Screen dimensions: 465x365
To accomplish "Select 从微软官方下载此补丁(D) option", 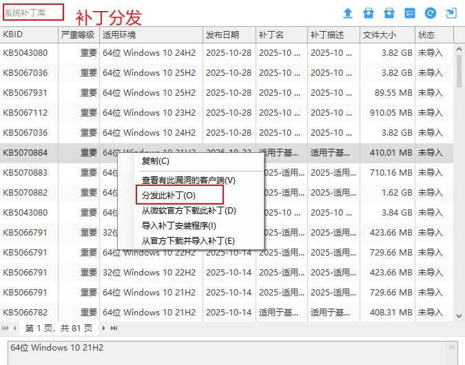I will tap(189, 211).
